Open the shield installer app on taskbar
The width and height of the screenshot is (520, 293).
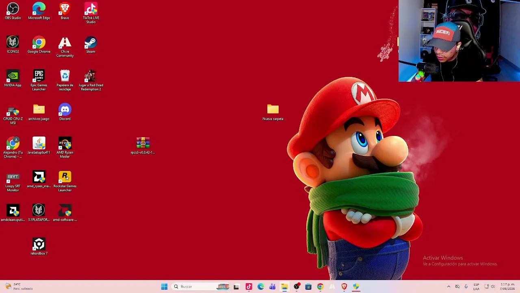[356, 286]
